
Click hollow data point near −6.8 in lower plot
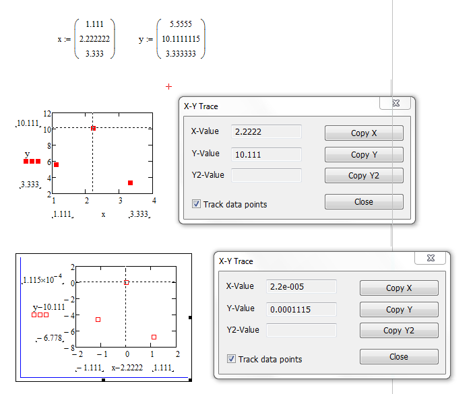click(x=154, y=337)
